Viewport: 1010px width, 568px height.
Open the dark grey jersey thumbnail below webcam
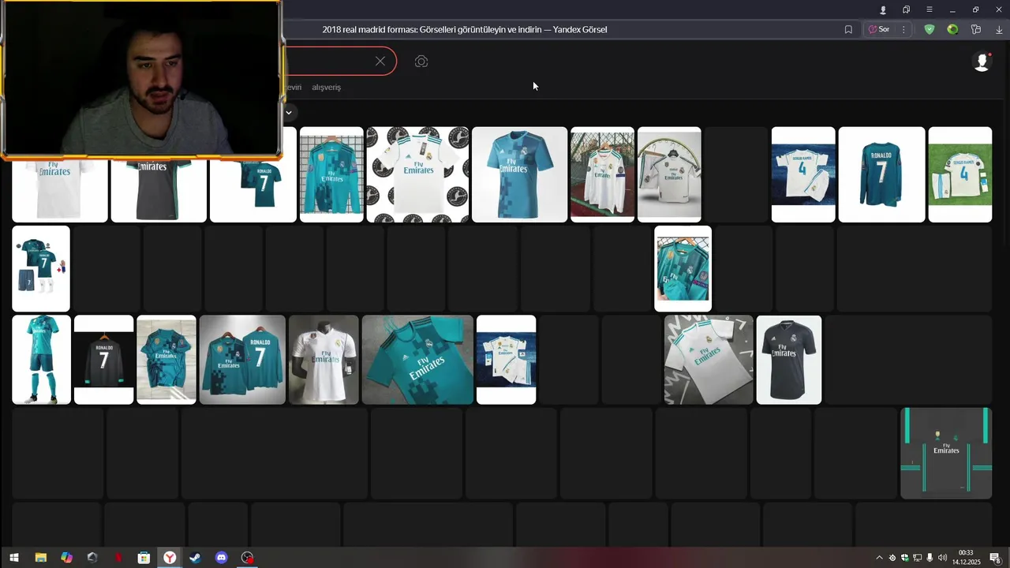pos(159,190)
